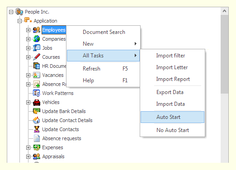Select Auto Start in submenu
This screenshot has height=170, width=236.
point(172,117)
